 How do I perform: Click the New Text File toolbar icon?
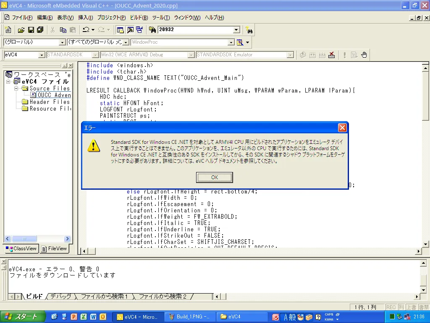8,30
